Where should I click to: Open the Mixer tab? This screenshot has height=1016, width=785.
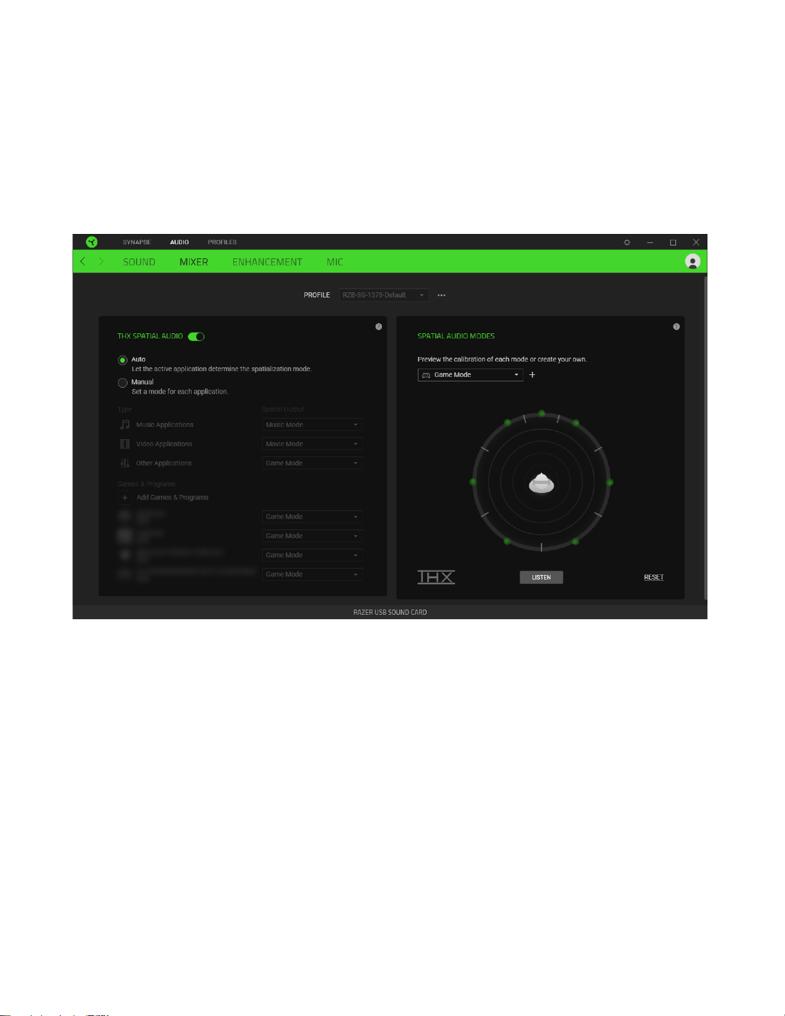[194, 262]
